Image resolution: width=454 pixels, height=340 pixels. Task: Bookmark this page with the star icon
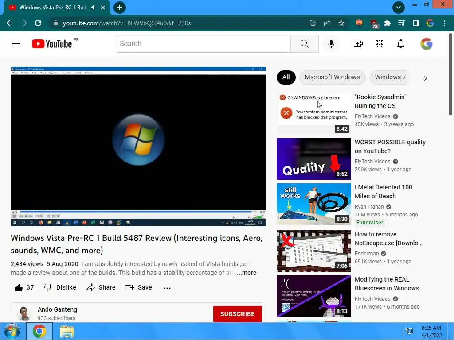pos(341,23)
